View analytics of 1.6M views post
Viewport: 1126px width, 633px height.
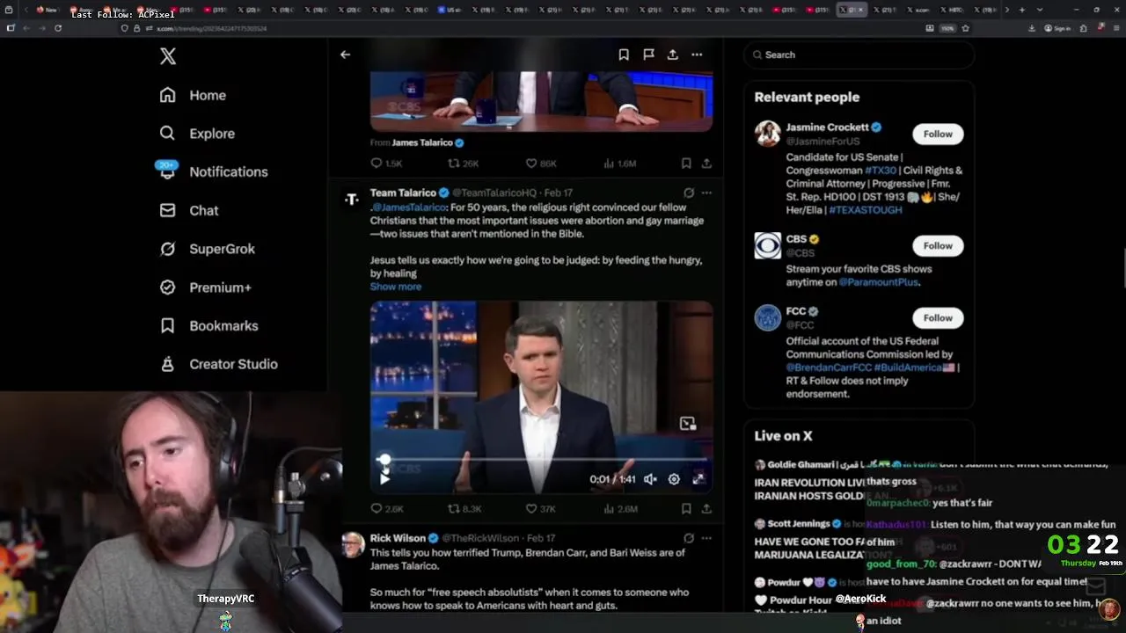click(619, 164)
